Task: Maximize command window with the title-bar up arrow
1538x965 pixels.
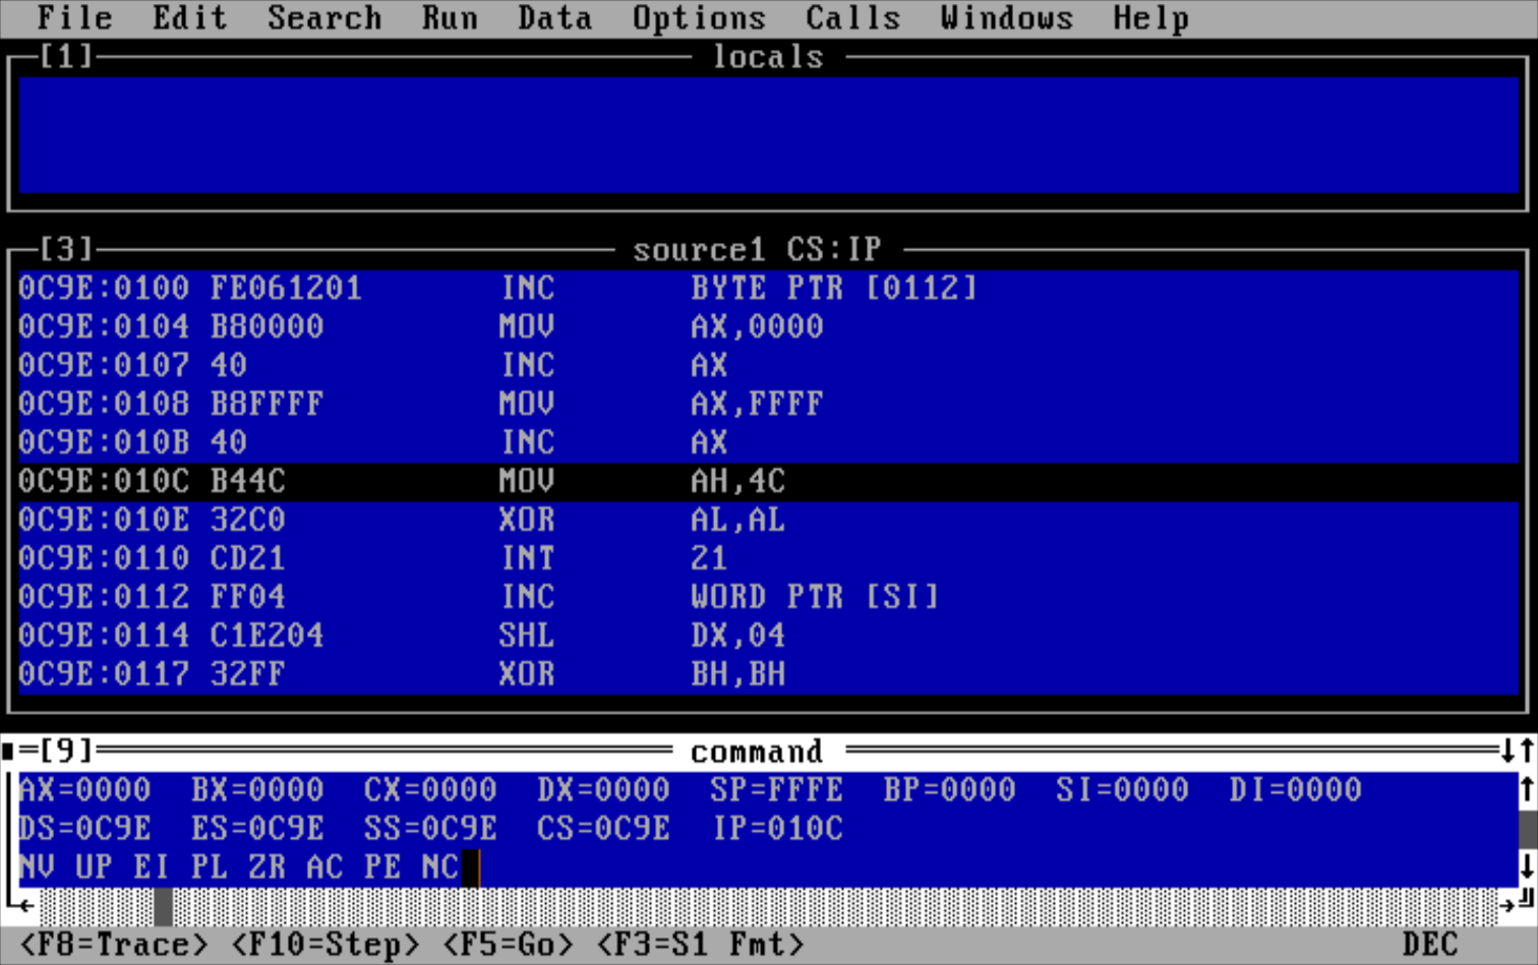Action: [1527, 751]
